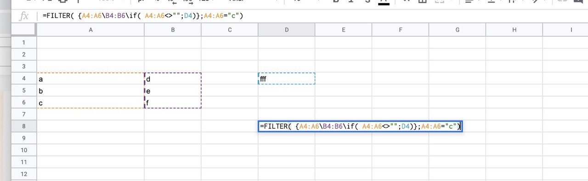The image size is (588, 181).
Task: Click cell containing "e"
Action: coord(173,91)
